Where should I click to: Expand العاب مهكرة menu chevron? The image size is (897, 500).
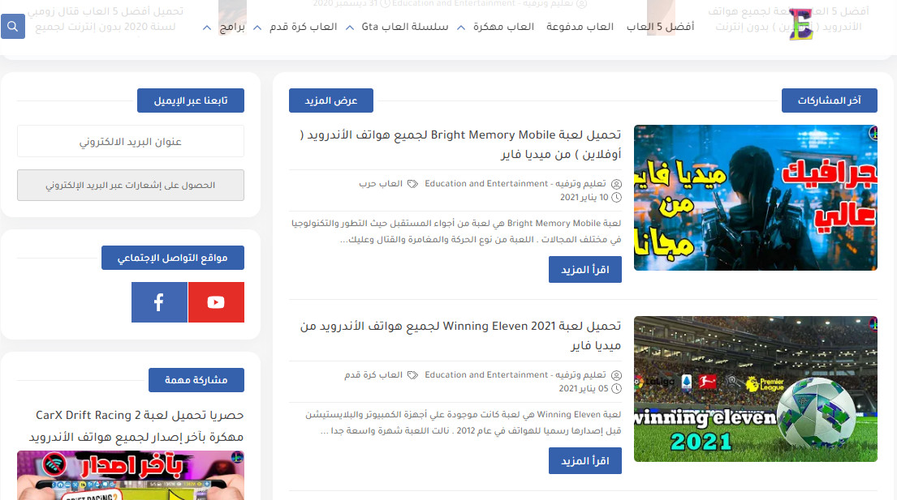click(x=461, y=28)
